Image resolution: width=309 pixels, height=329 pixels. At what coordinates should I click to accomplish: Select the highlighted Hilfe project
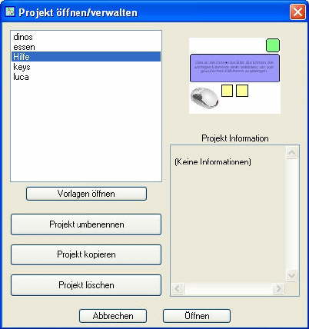point(86,57)
